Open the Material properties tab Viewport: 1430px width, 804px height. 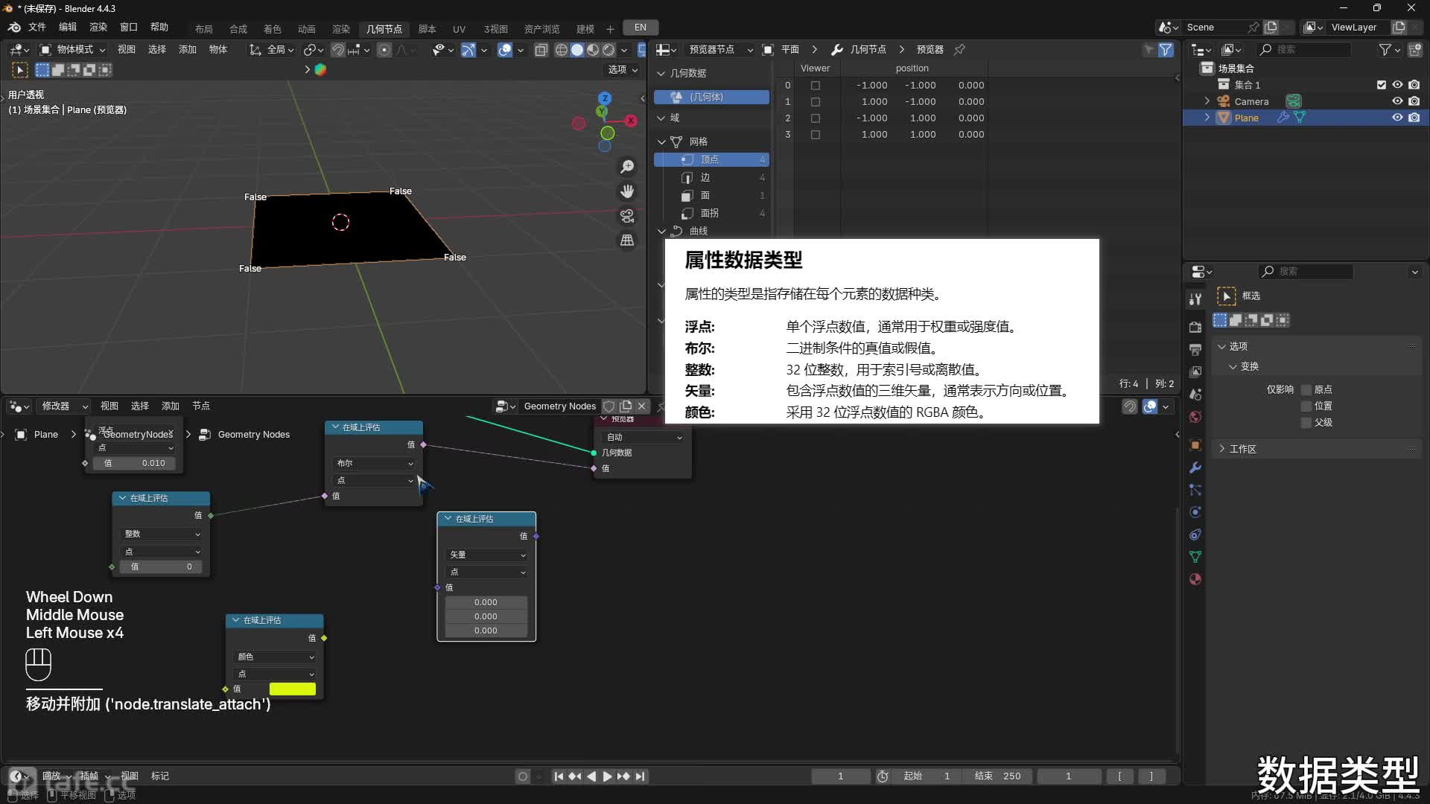(1195, 579)
